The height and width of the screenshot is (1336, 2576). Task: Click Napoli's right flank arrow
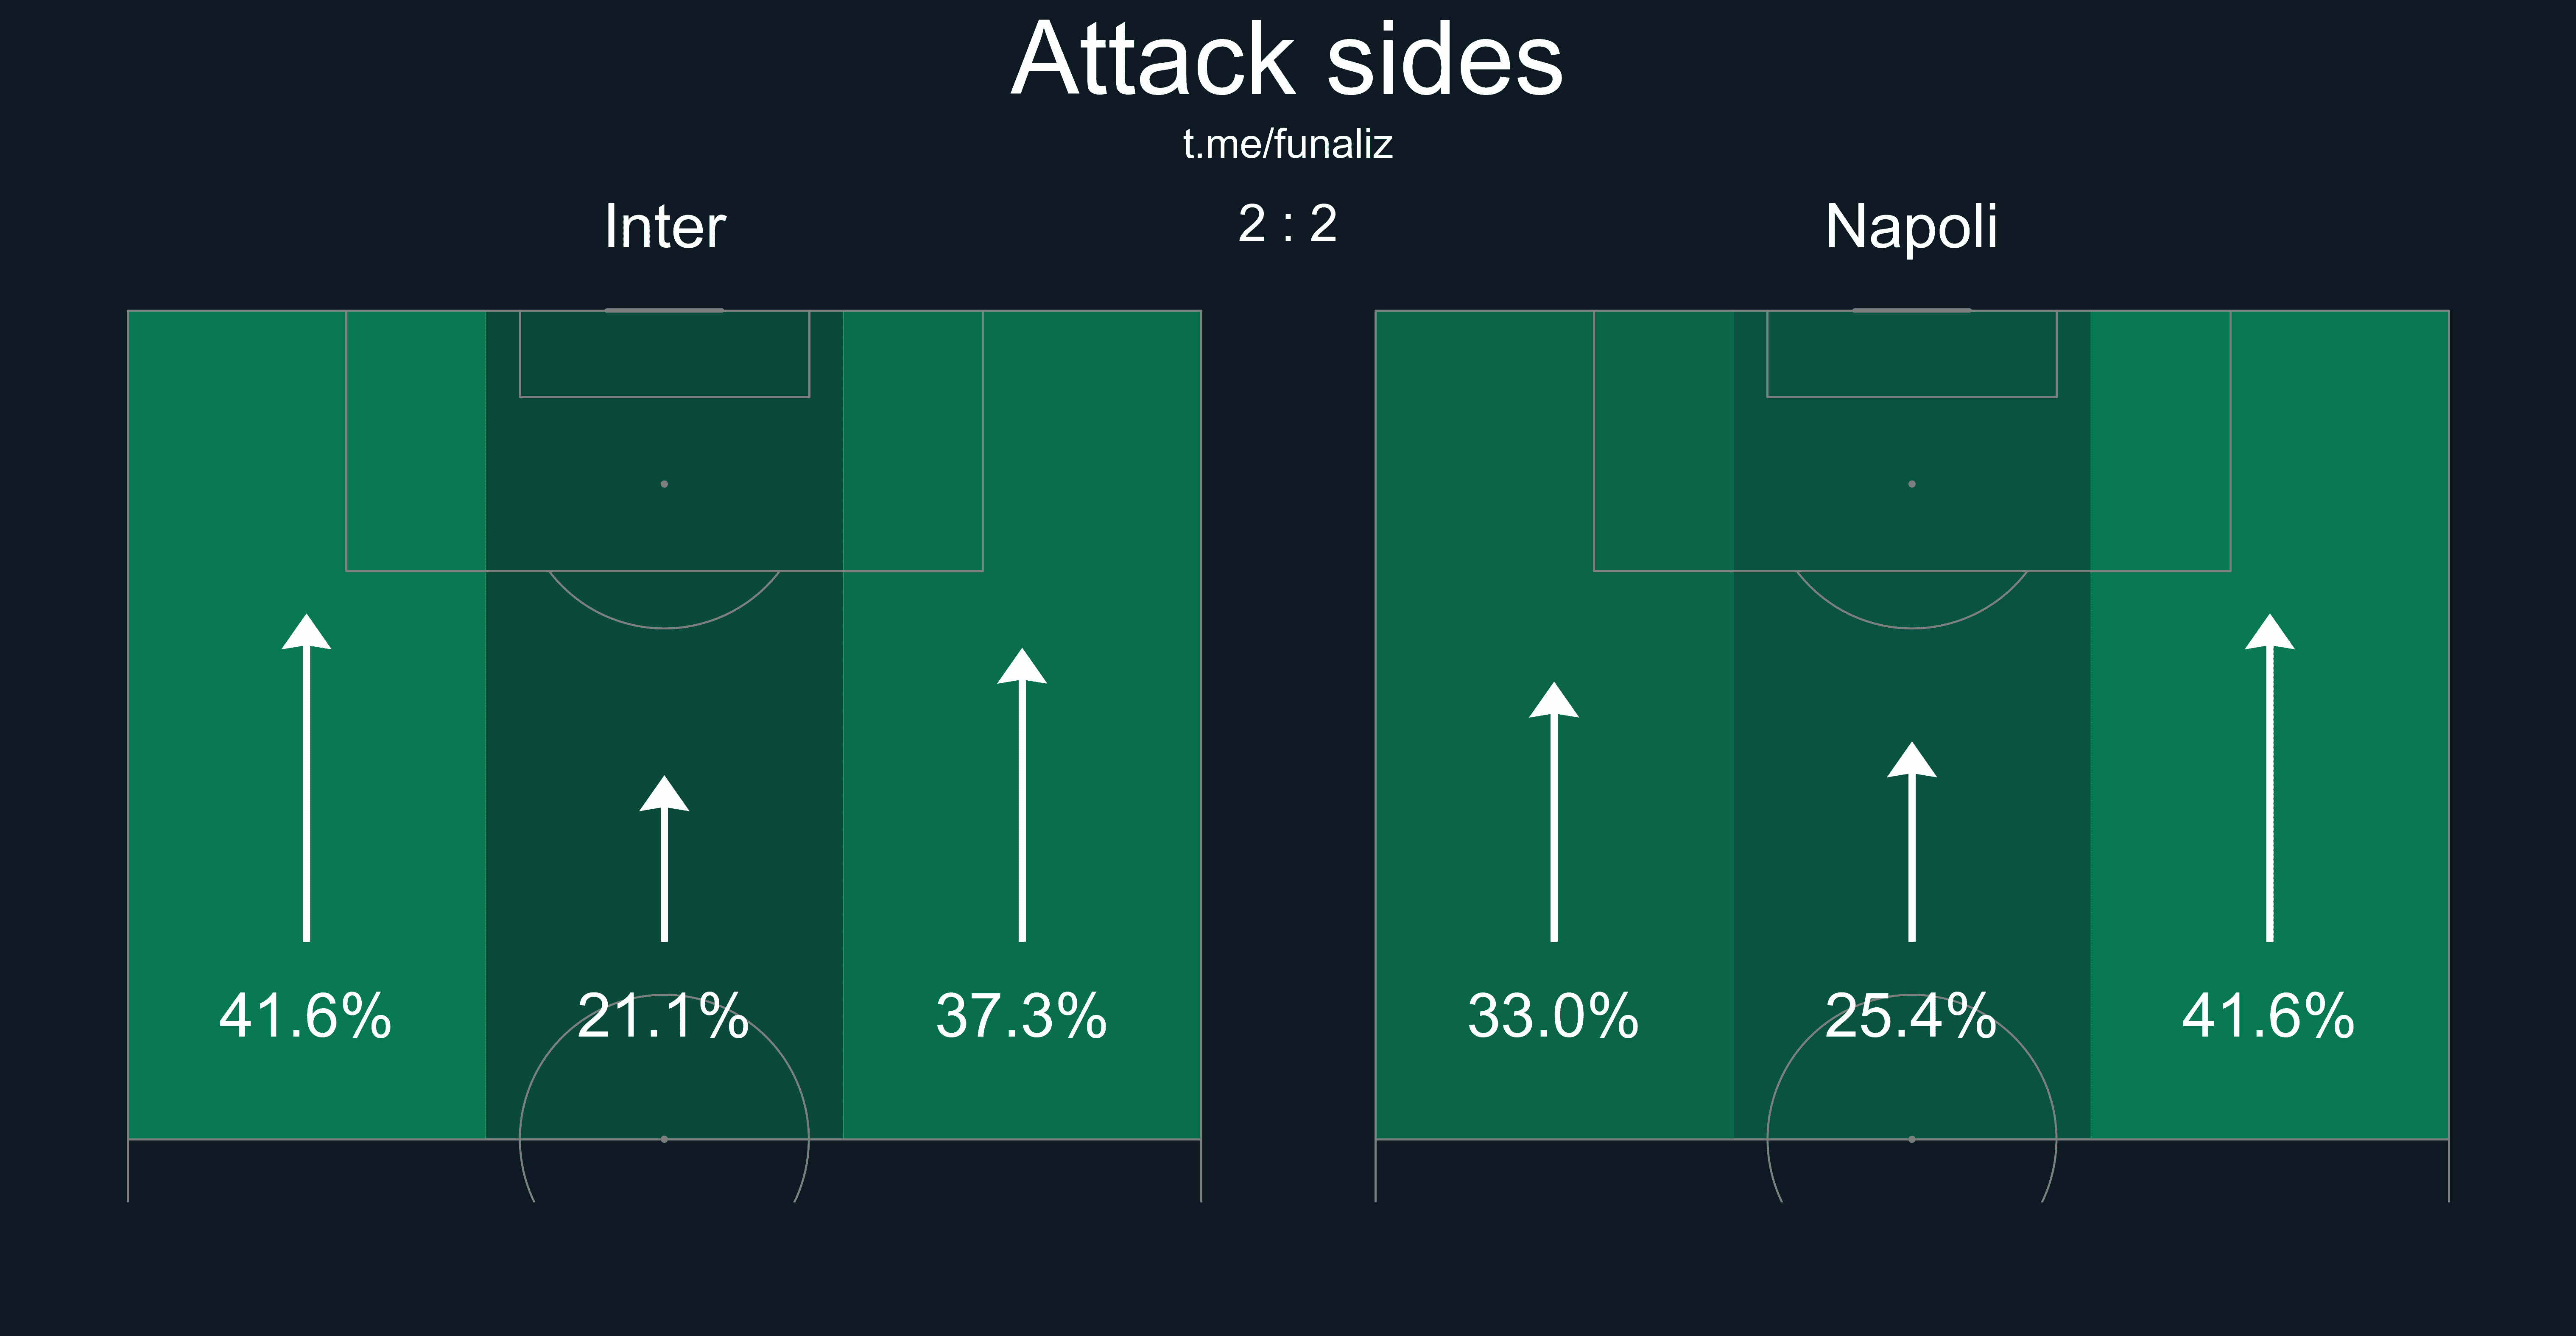[2269, 780]
